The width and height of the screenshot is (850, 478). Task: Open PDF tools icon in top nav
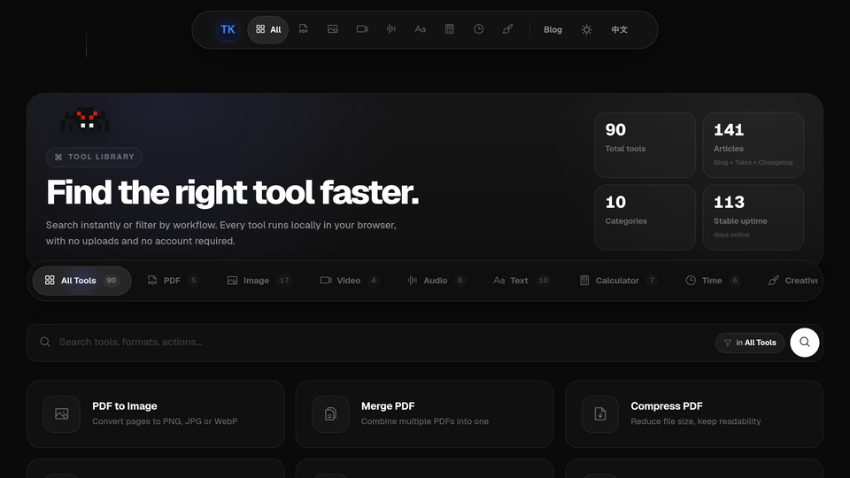304,29
